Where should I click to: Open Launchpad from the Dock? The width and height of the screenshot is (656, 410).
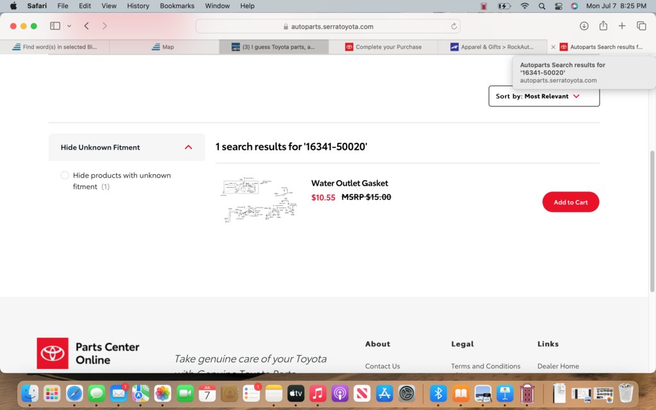click(52, 393)
